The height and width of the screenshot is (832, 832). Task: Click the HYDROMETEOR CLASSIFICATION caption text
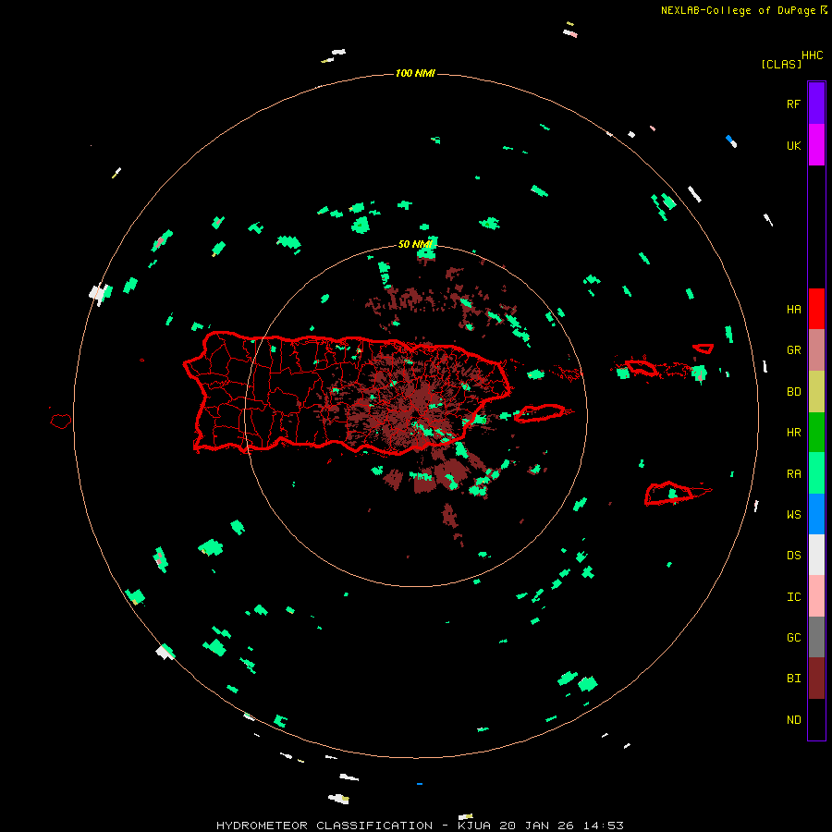pyautogui.click(x=324, y=826)
